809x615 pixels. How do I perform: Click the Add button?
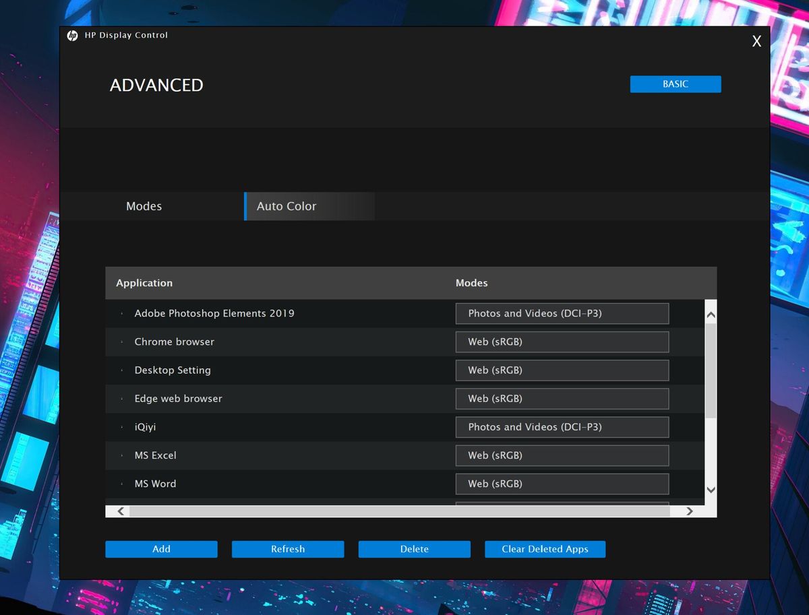coord(161,549)
